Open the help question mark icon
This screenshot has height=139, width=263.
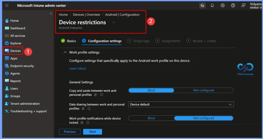(233, 5)
